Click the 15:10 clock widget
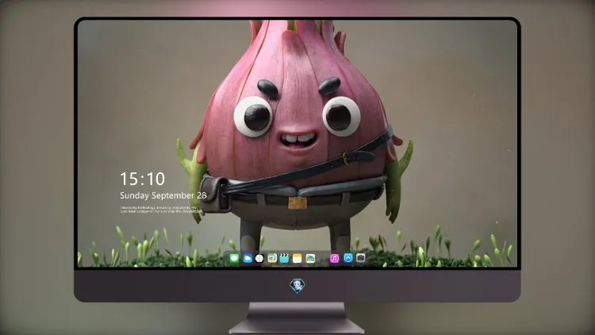 142,179
